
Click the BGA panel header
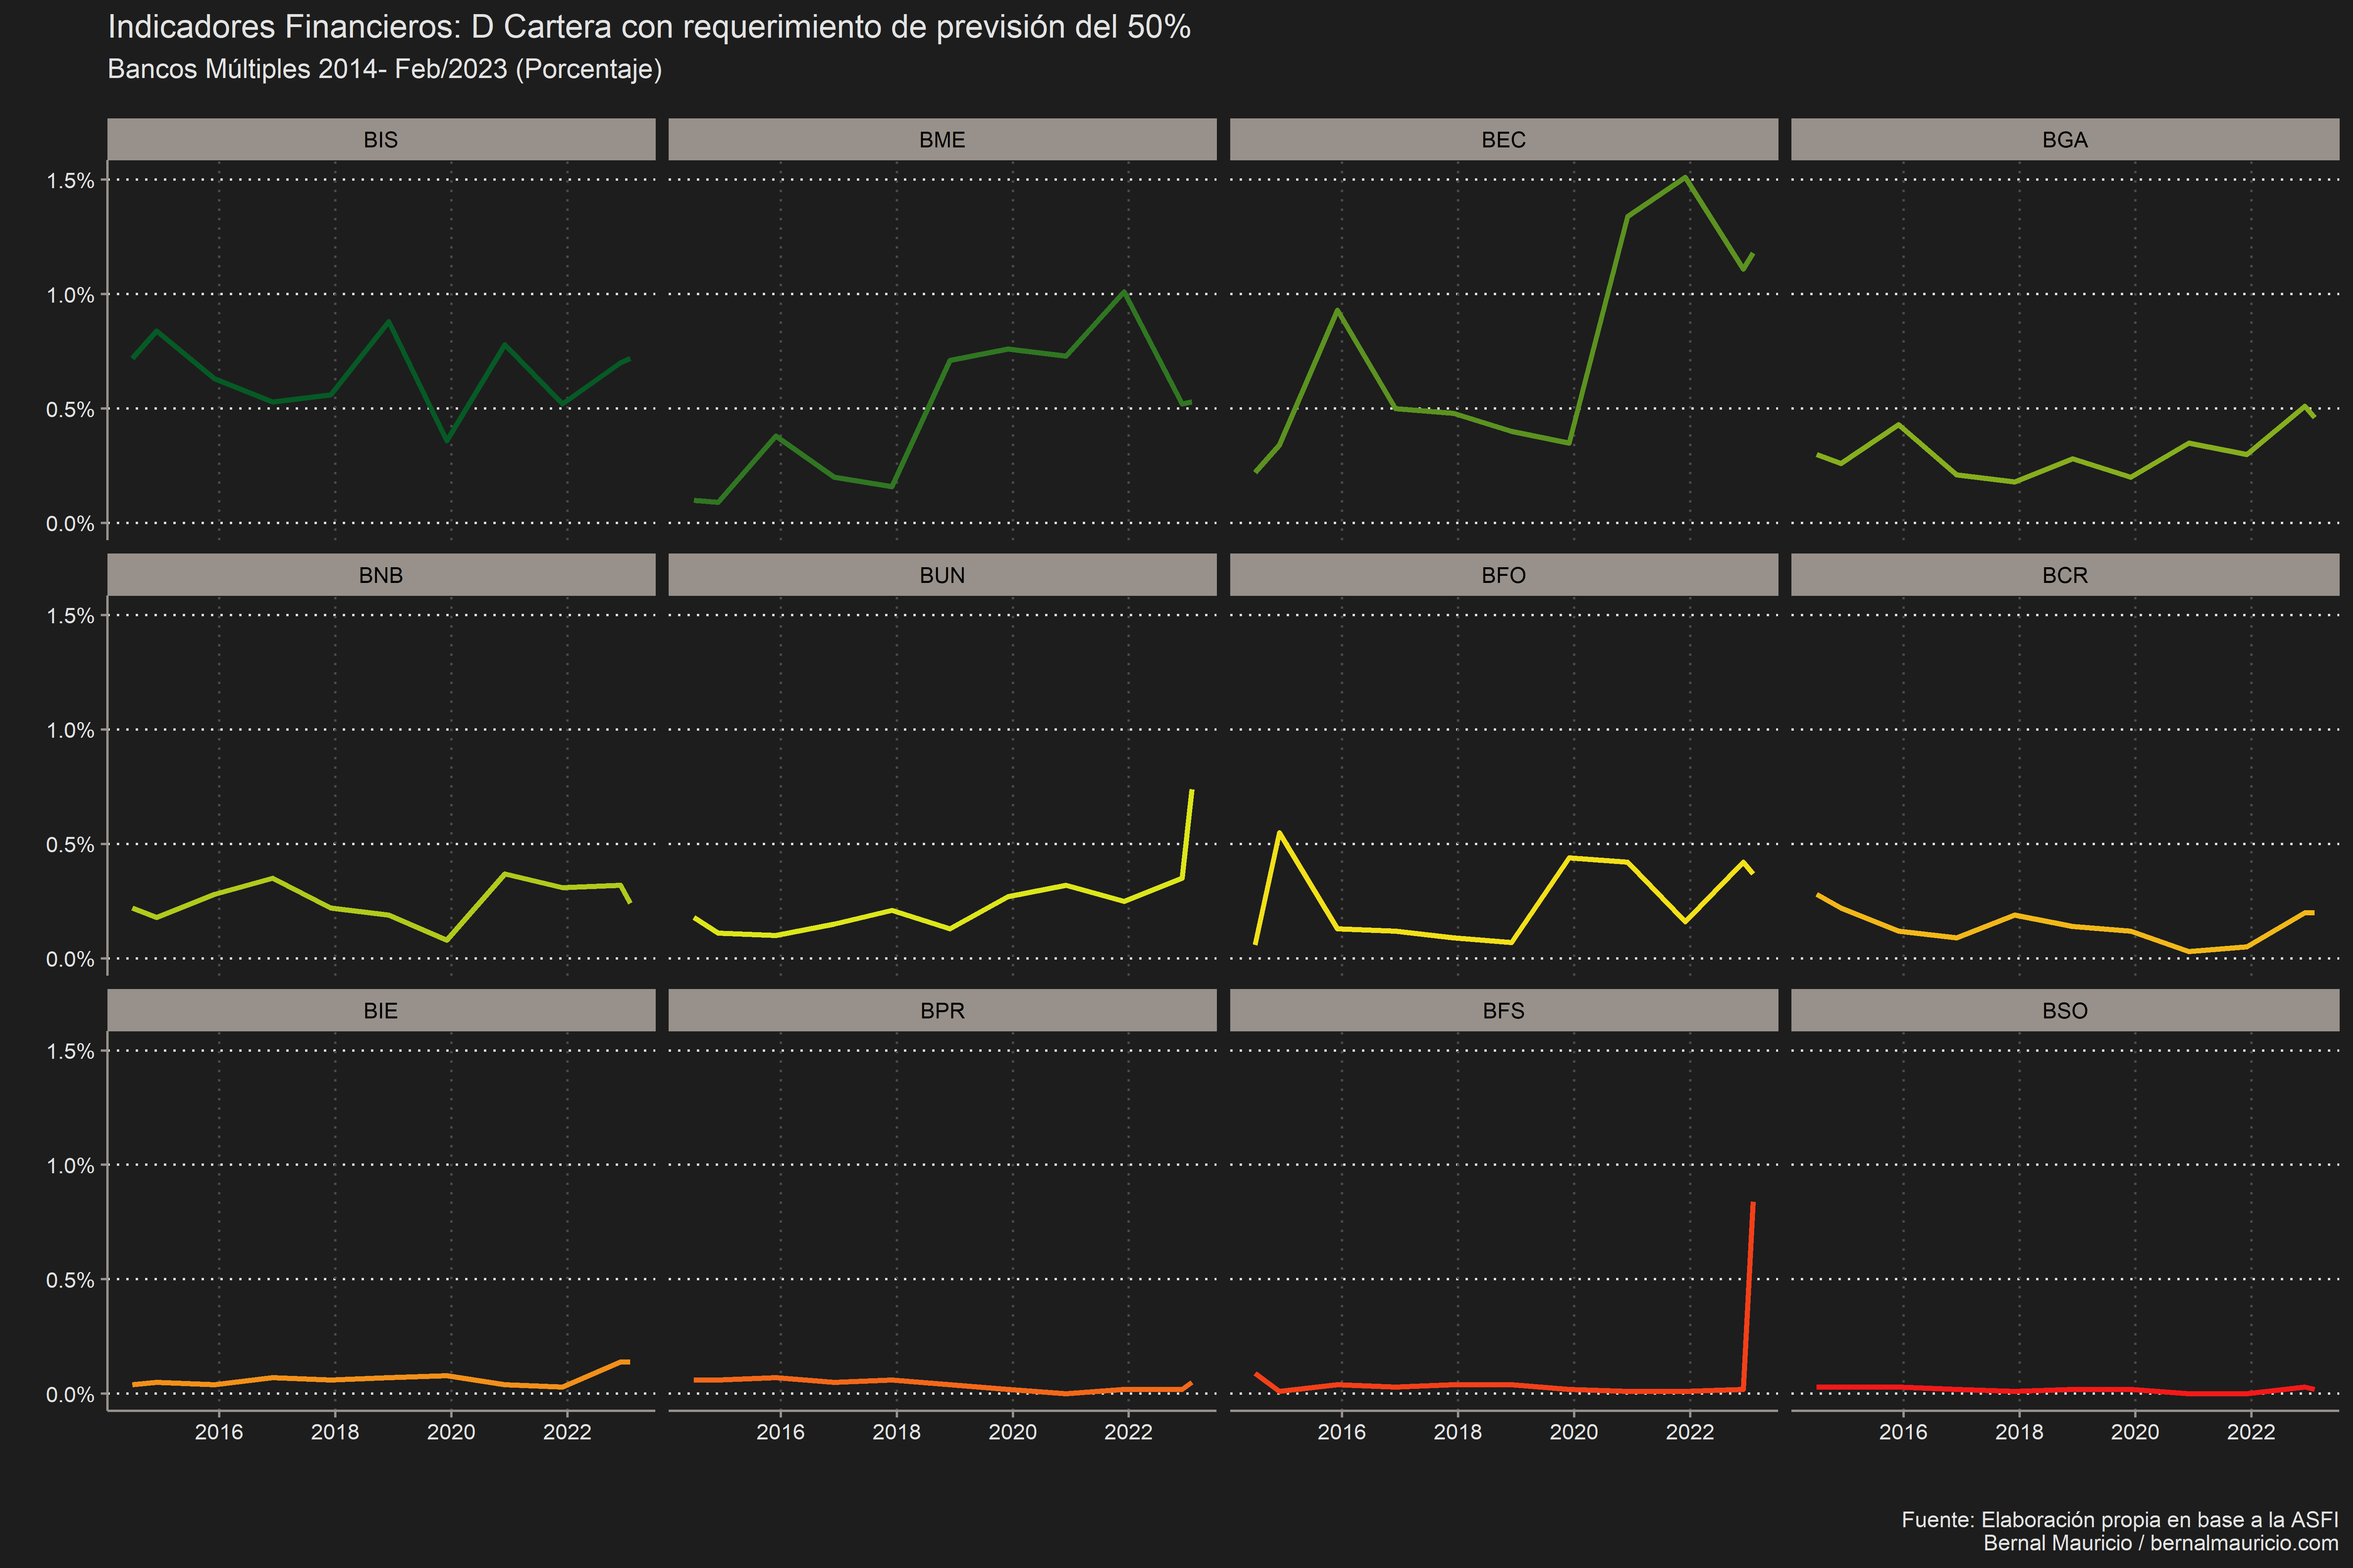[2065, 140]
